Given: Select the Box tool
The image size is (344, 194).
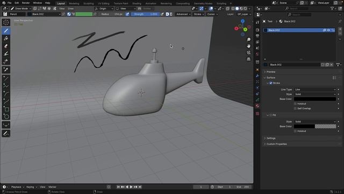Looking at the screenshot, I should [6, 109].
